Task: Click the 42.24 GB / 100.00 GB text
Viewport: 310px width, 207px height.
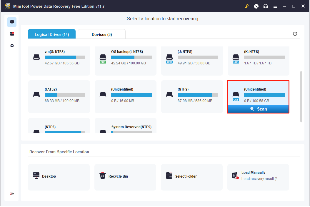Action: (129, 63)
